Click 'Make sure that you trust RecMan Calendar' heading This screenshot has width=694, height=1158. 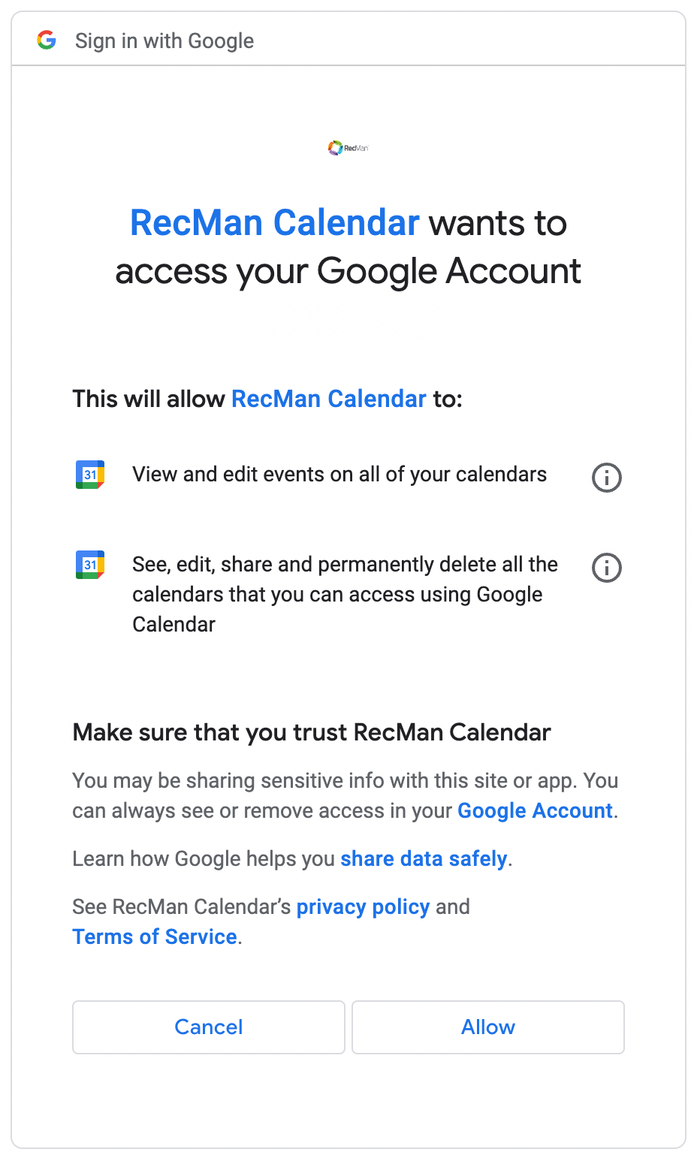point(312,732)
